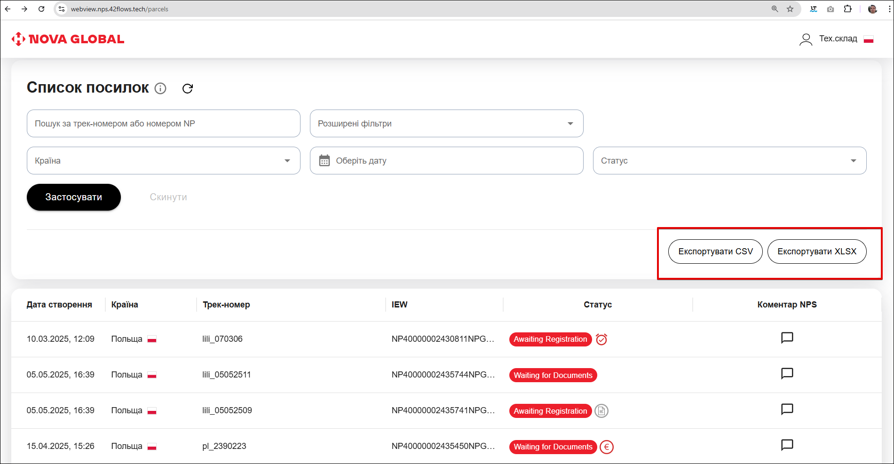Open NPS comment for parcel pl_2390223
This screenshot has height=464, width=894.
pyautogui.click(x=787, y=445)
